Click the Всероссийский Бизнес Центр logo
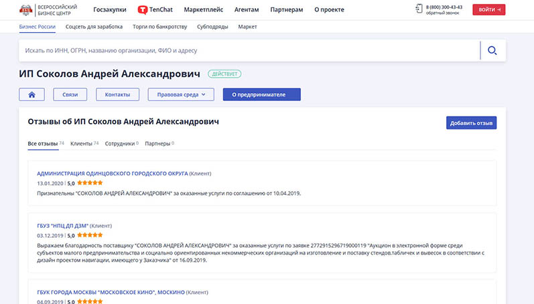 (x=48, y=9)
